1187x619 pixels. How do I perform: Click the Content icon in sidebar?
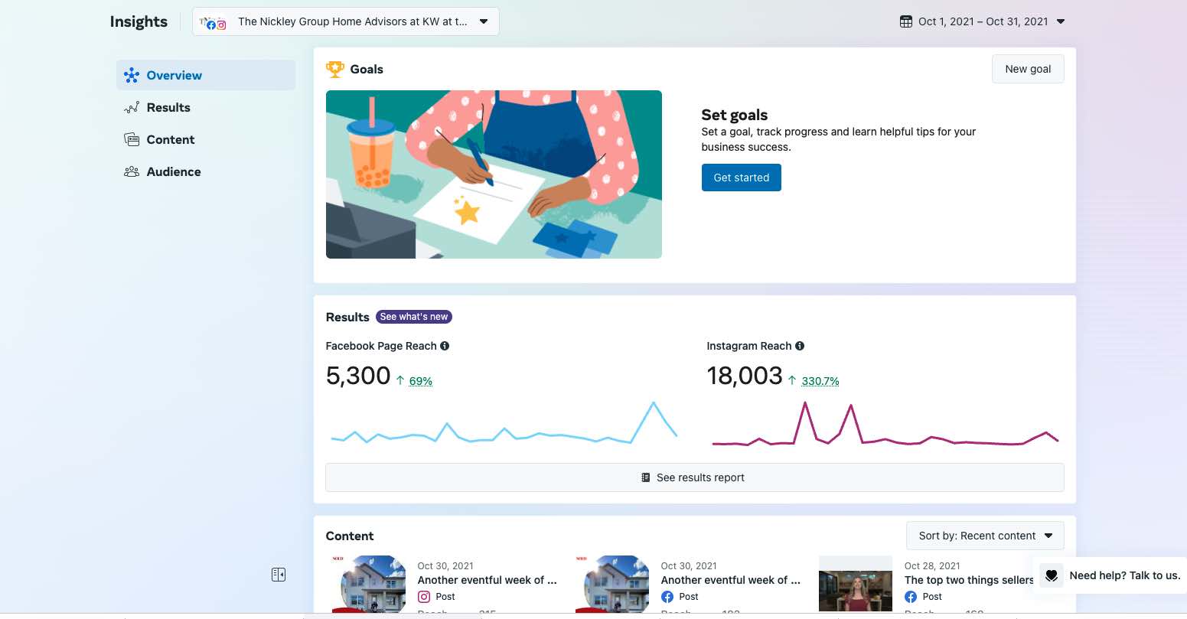[132, 140]
